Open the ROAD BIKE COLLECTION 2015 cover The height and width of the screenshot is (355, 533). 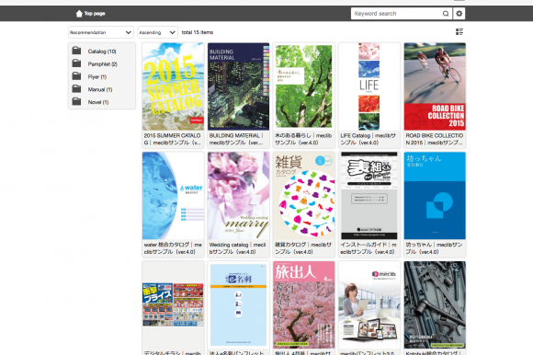tap(435, 86)
